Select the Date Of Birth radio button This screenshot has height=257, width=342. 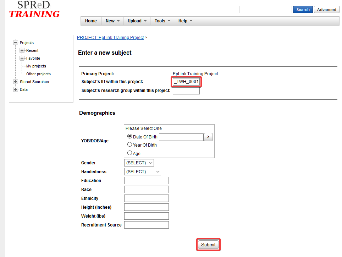point(129,137)
